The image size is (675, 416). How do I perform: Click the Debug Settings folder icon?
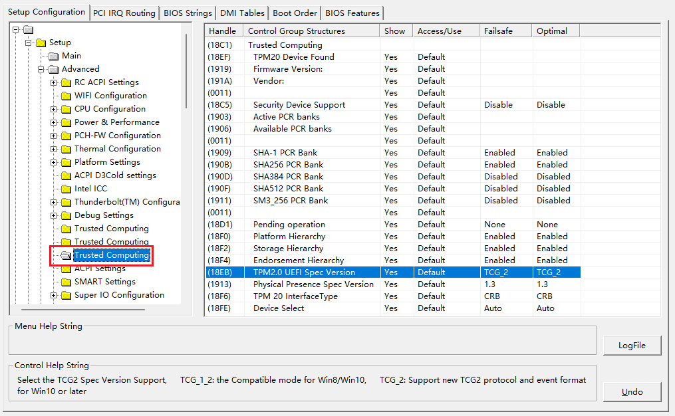coord(66,215)
